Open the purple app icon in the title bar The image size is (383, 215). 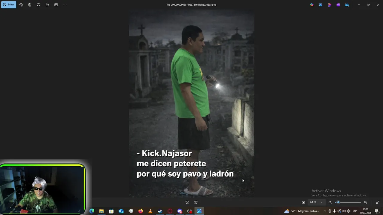coord(338,5)
